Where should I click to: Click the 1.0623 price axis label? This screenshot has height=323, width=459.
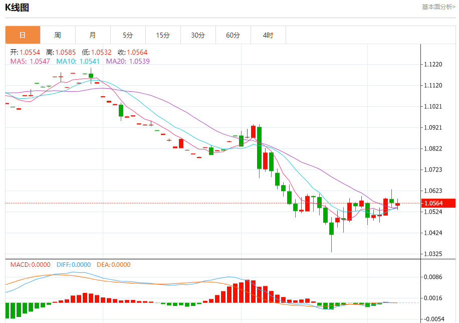[433, 191]
